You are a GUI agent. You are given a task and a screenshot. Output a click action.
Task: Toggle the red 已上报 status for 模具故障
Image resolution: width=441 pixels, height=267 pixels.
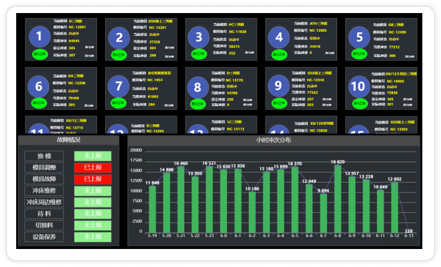click(92, 179)
